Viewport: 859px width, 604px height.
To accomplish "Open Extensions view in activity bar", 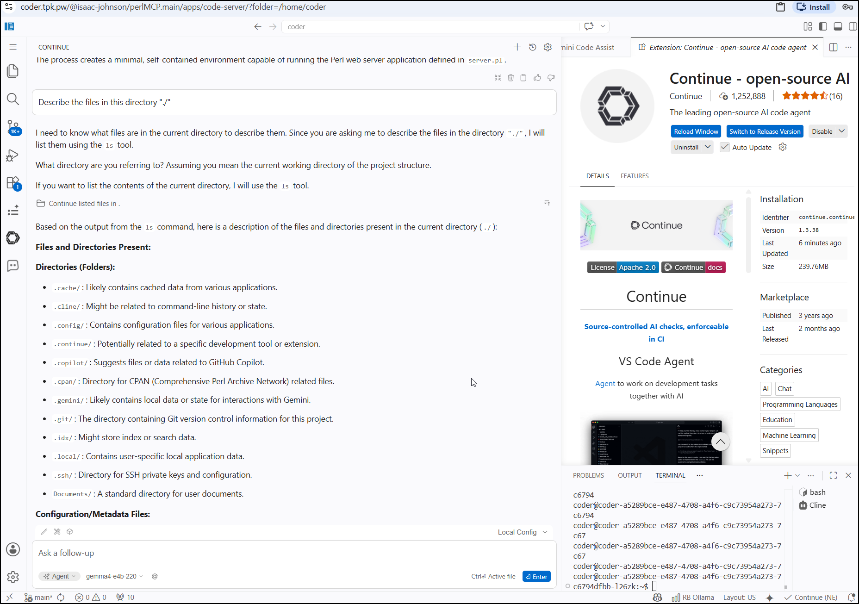I will [13, 183].
